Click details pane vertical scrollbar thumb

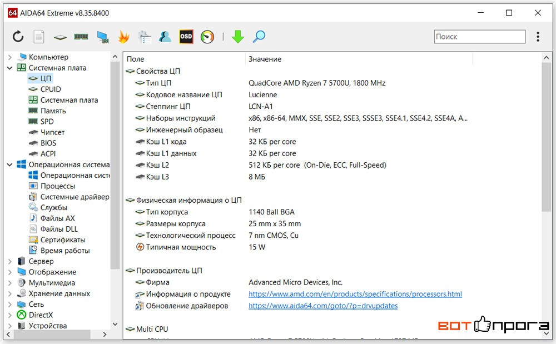coord(546,137)
